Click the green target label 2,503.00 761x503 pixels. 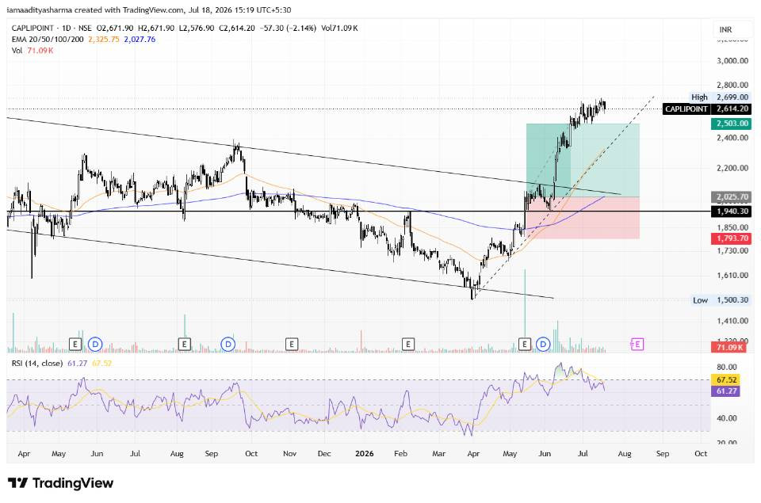tap(731, 124)
